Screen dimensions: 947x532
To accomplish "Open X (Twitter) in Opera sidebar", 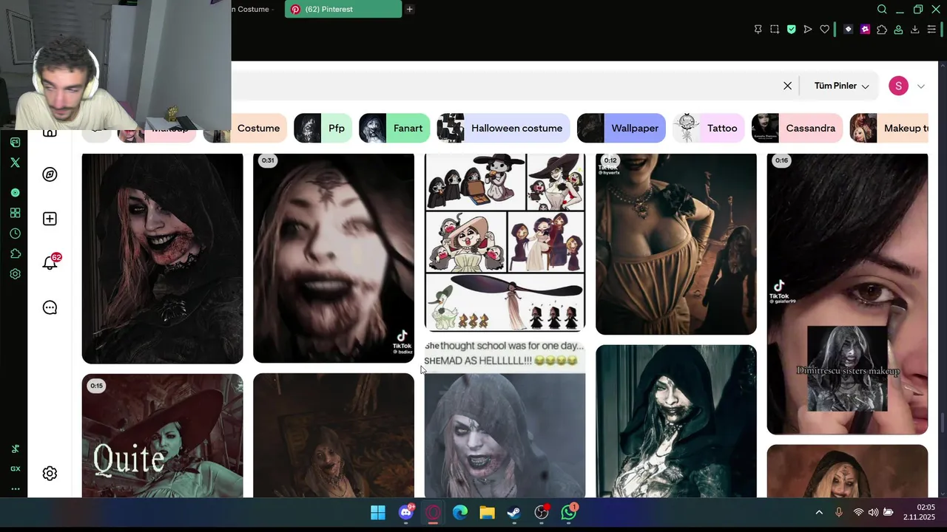I will tap(15, 163).
